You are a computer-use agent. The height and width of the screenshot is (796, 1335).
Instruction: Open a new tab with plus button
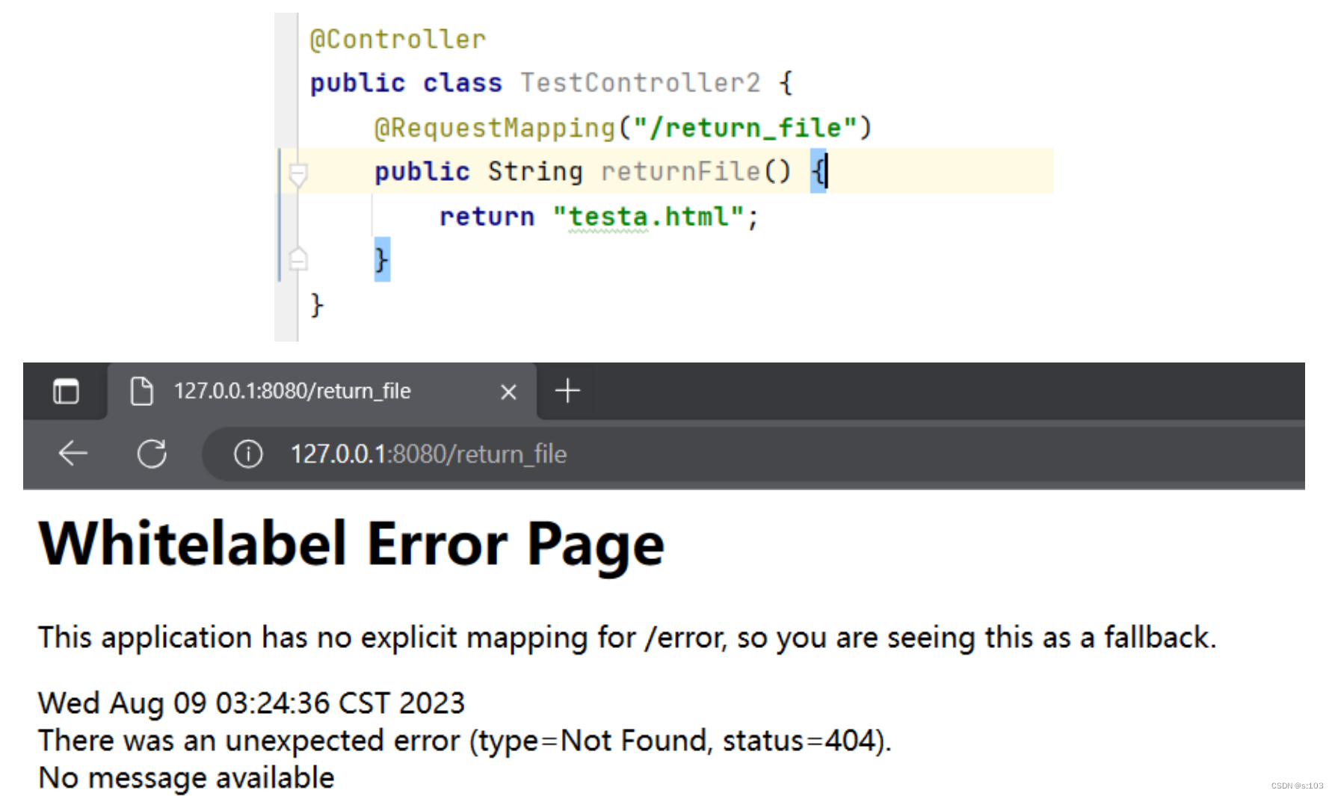point(567,390)
